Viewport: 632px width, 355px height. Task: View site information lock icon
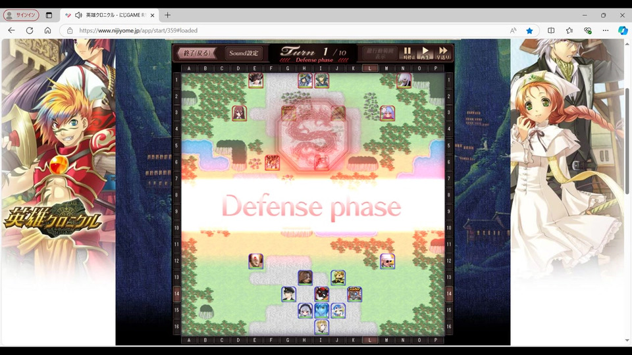(x=70, y=31)
